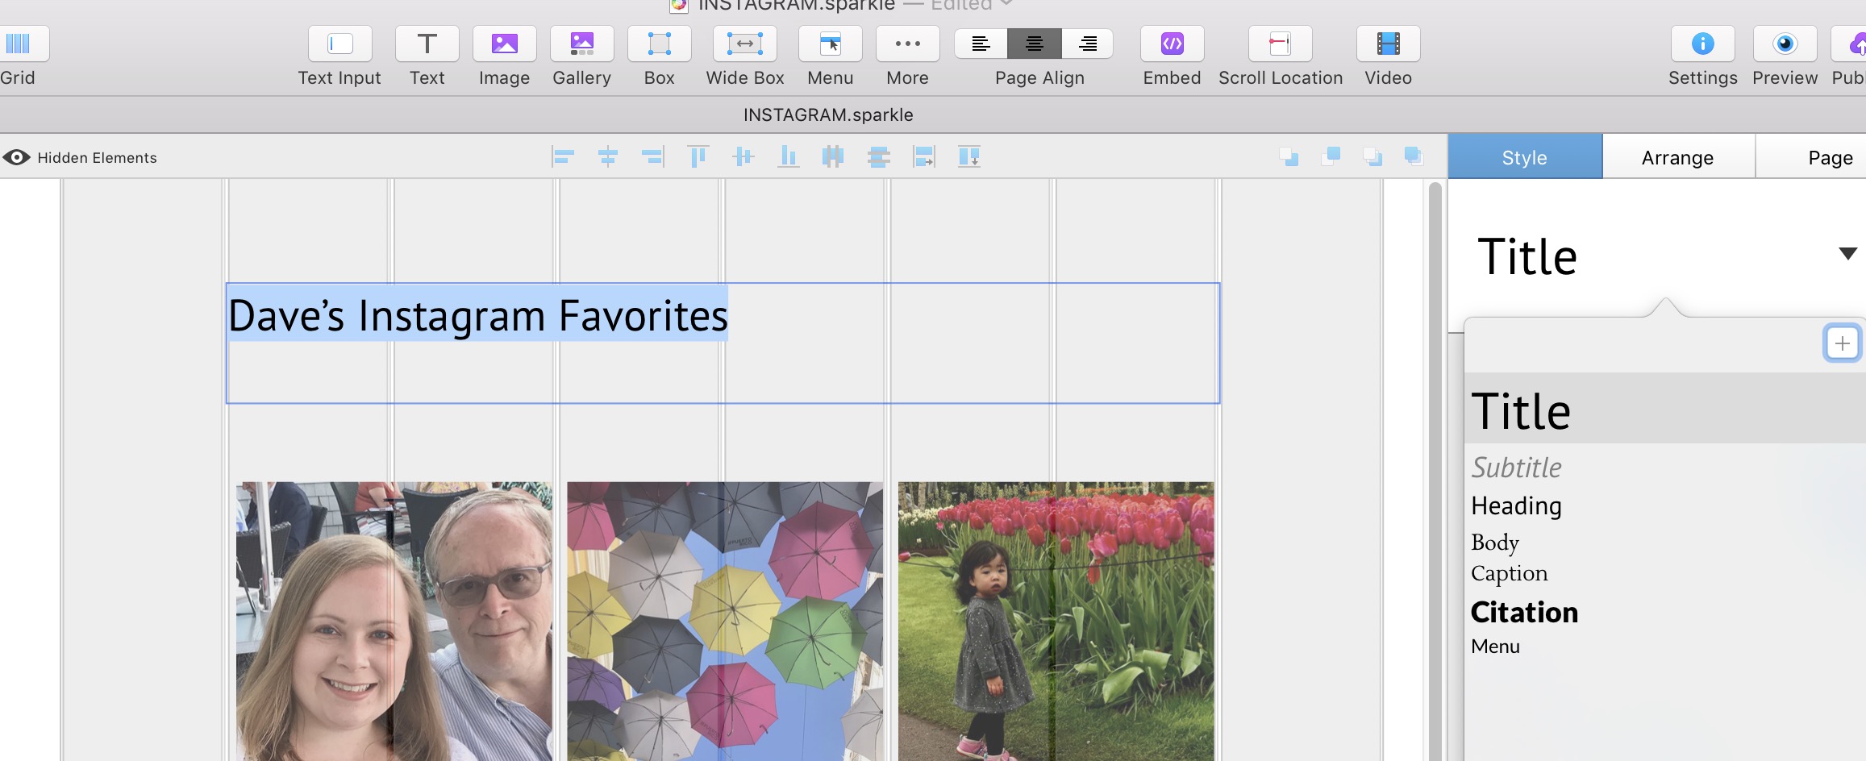Distribute selected elements vertically

(x=878, y=156)
